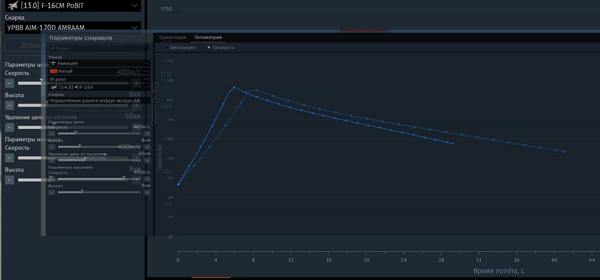
Task: Click the jet icon beside [14.3] F-16V
Action: [x=53, y=87]
